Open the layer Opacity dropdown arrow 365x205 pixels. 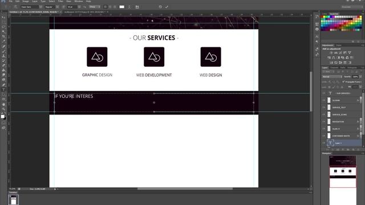coord(360,77)
